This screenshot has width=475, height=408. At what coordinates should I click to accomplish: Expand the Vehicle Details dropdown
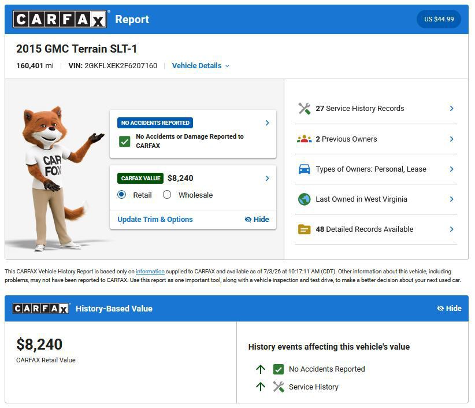coord(201,66)
